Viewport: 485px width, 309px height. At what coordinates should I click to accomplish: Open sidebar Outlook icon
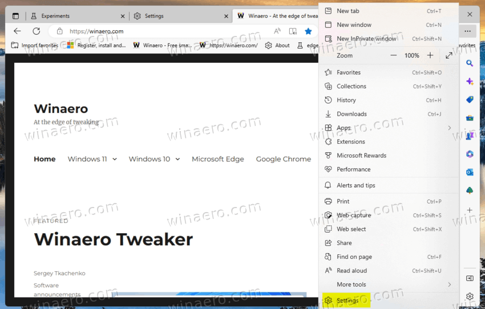tap(470, 172)
